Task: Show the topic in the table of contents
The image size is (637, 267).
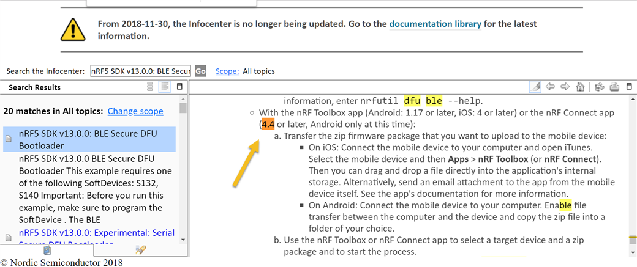Action: click(598, 87)
